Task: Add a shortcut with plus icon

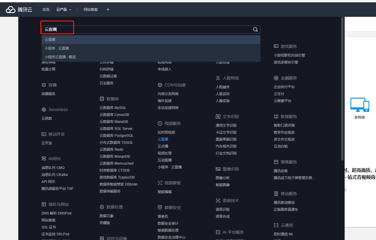Action: [x=108, y=10]
